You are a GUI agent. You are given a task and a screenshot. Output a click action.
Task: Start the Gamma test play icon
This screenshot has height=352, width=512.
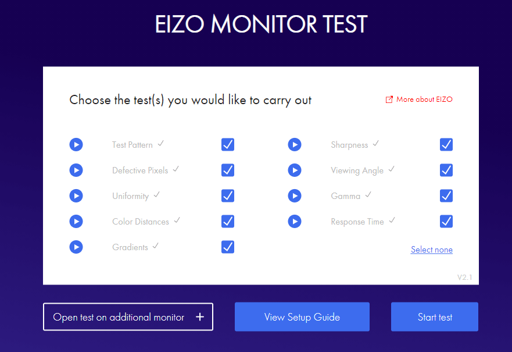(295, 196)
